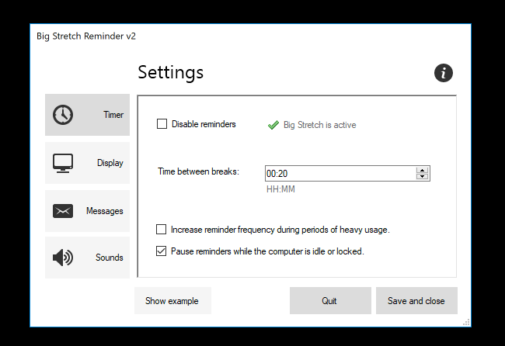Click the Settings heading text
Screen dimensions: 505x346
point(171,72)
